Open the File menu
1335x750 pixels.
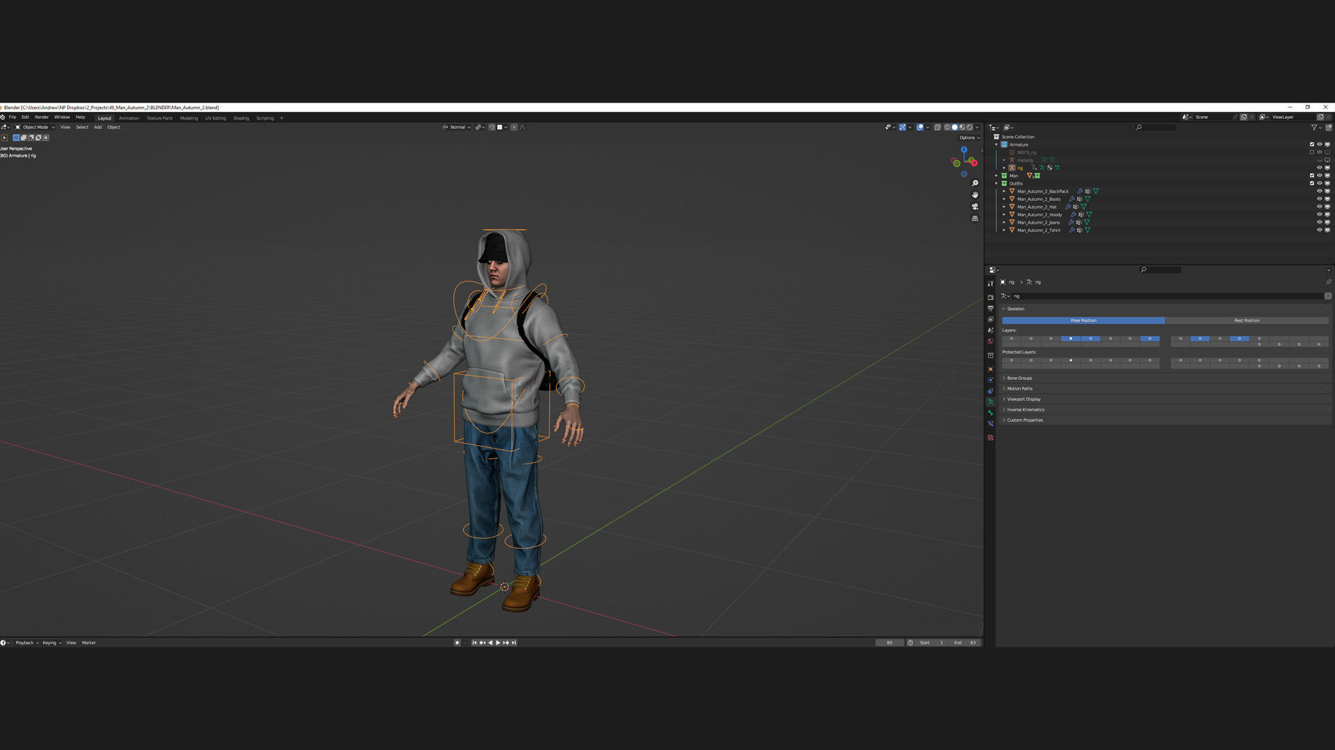pos(13,117)
